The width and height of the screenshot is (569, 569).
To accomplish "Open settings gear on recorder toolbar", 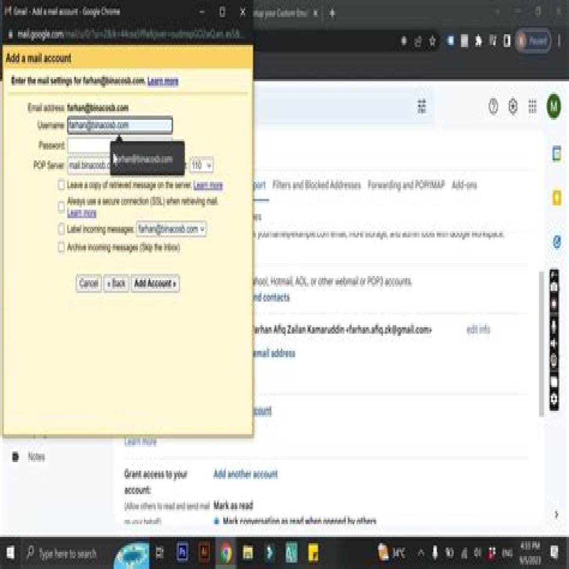I will pyautogui.click(x=553, y=399).
